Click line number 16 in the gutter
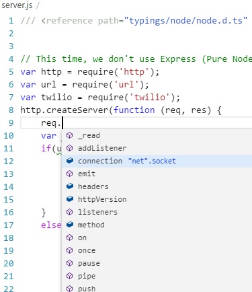This screenshot has height=292, width=252. tap(9, 213)
